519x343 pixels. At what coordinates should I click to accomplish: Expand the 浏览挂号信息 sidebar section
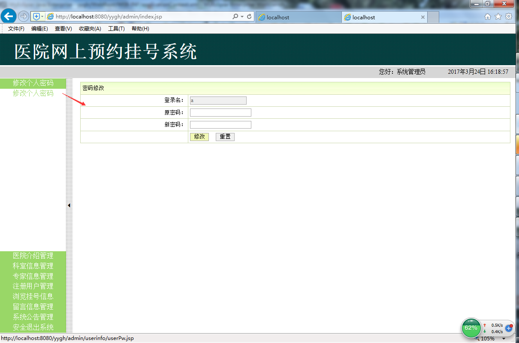pyautogui.click(x=33, y=297)
